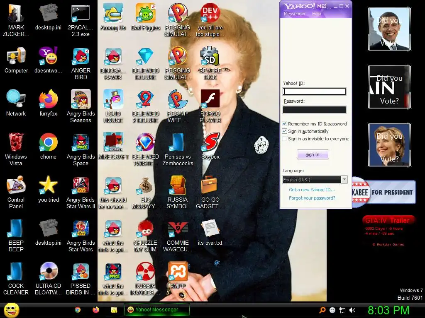Toggle 'Remember my ID & password' checkbox
The width and height of the screenshot is (425, 318).
(x=285, y=123)
